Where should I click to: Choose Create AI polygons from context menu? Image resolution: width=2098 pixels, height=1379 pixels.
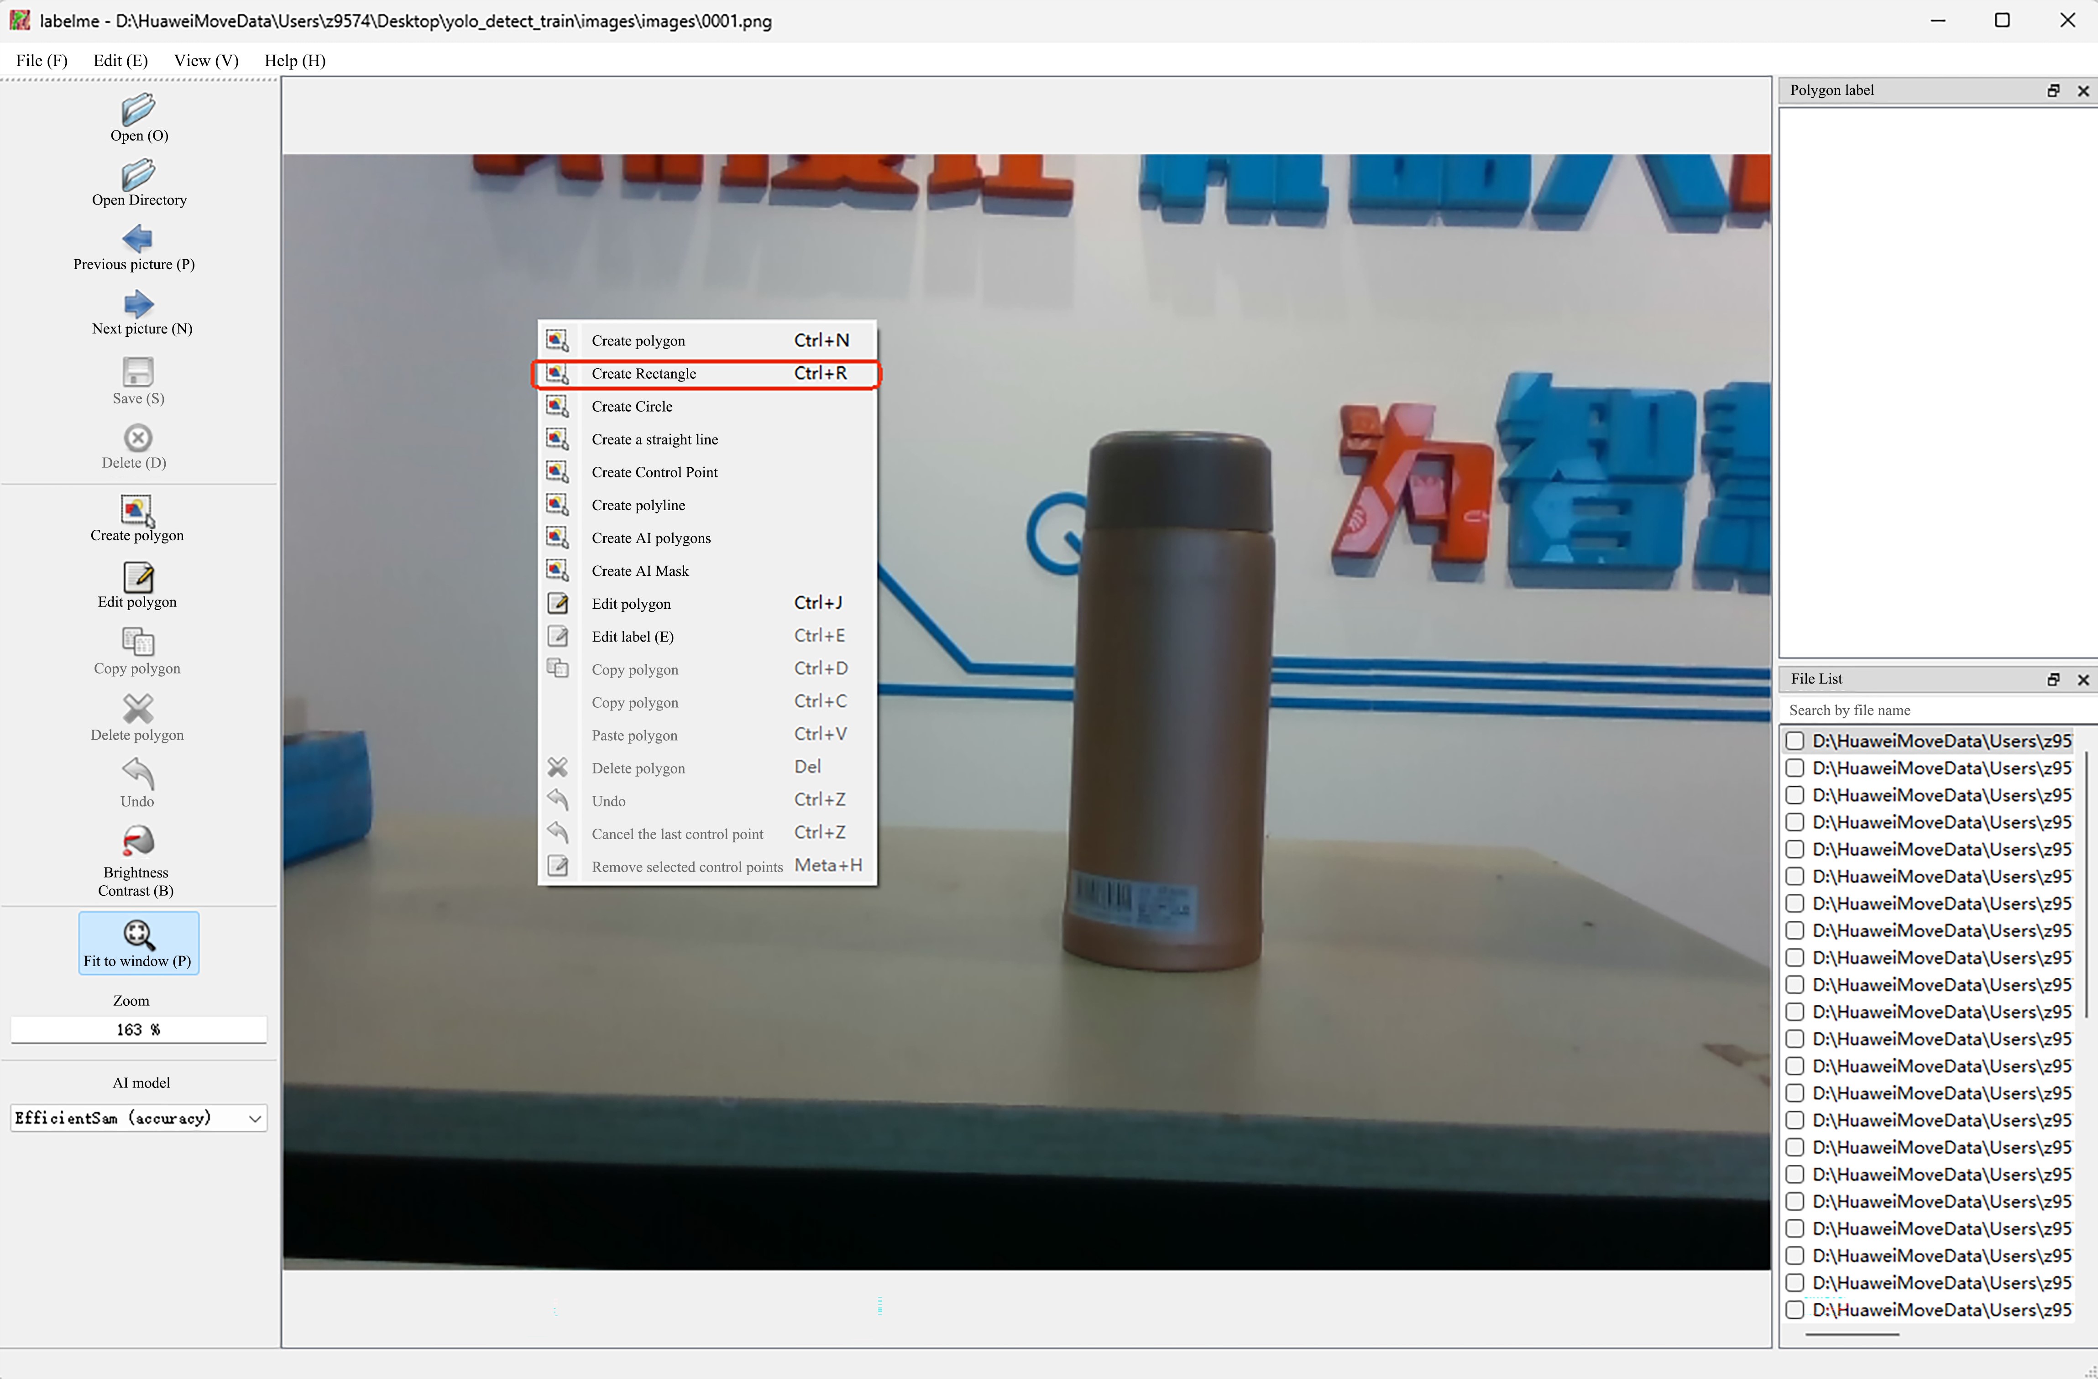651,538
